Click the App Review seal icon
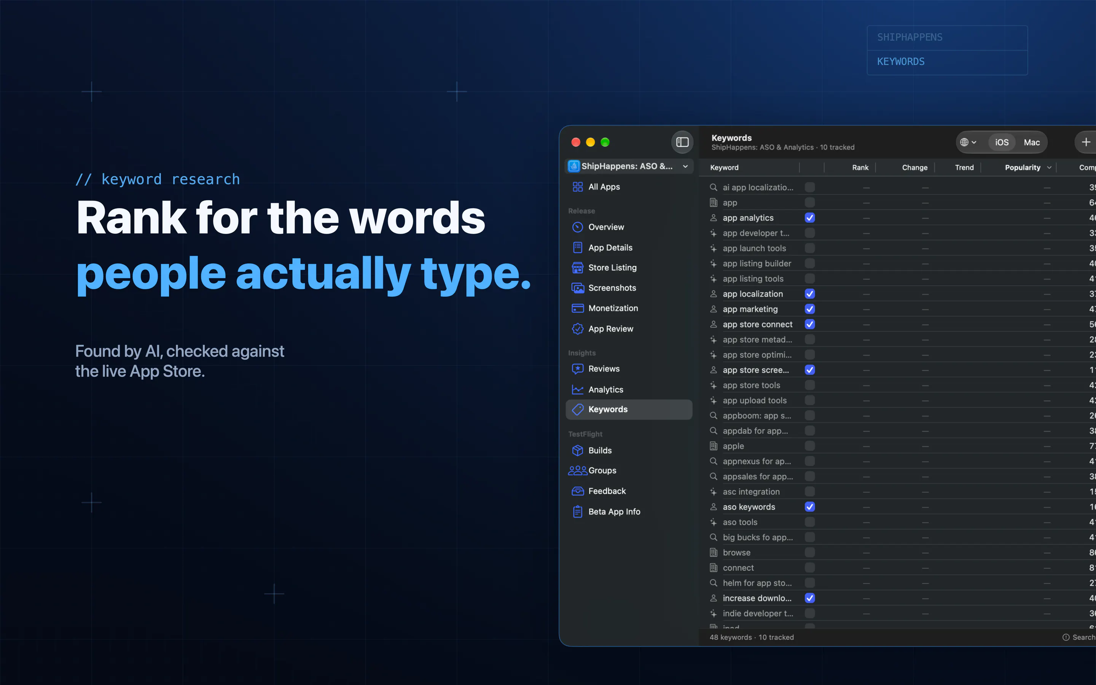The image size is (1096, 685). (577, 329)
